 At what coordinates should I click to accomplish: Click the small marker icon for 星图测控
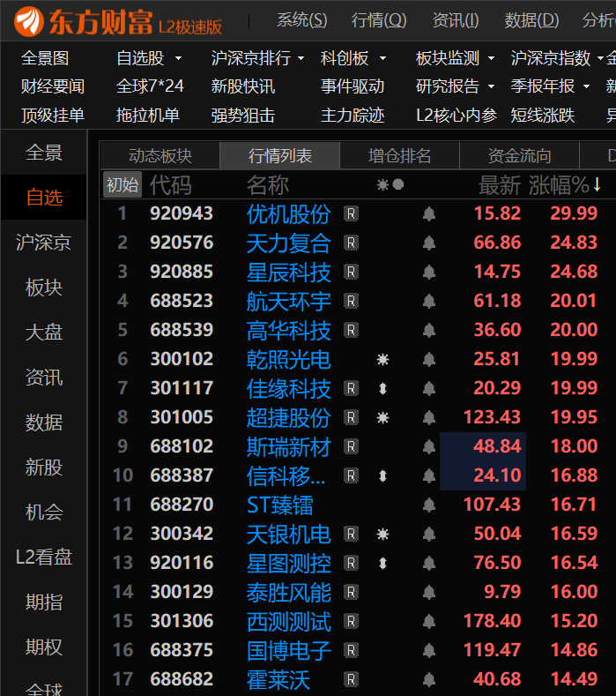(x=382, y=563)
